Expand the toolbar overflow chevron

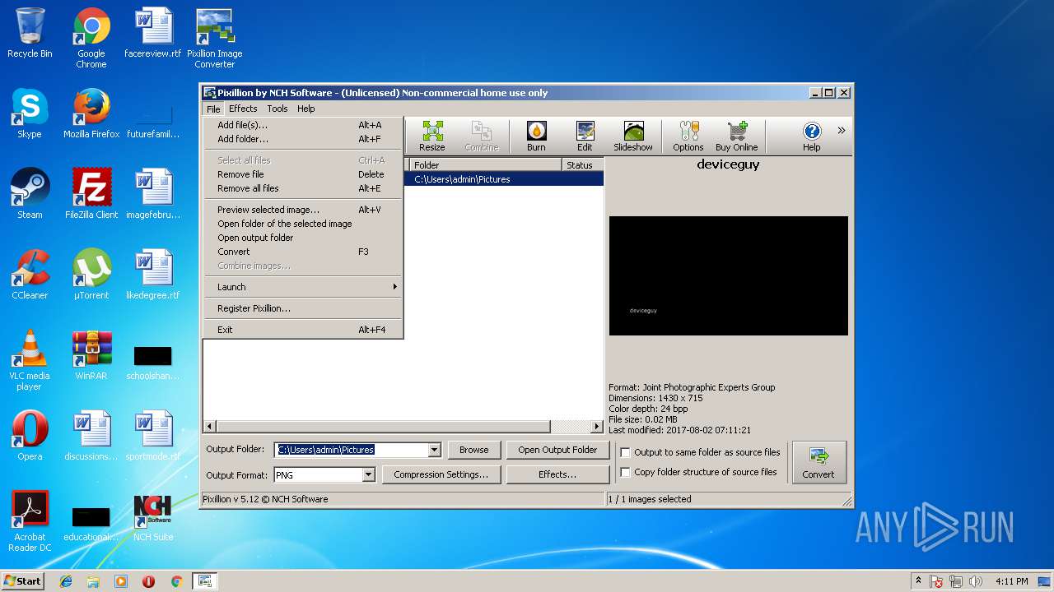pyautogui.click(x=841, y=130)
